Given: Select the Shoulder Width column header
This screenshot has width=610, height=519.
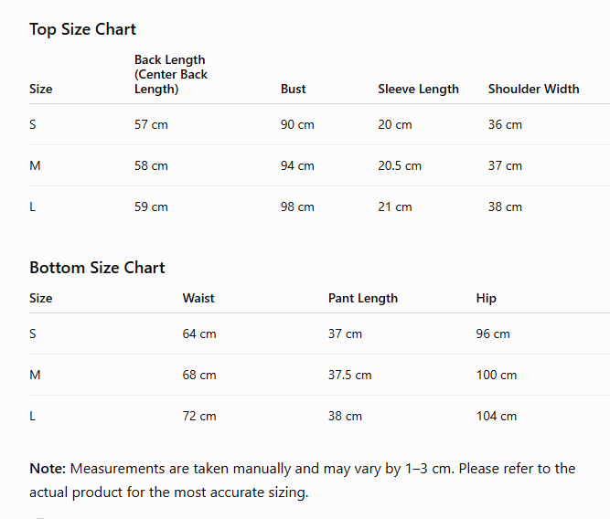Looking at the screenshot, I should (534, 89).
